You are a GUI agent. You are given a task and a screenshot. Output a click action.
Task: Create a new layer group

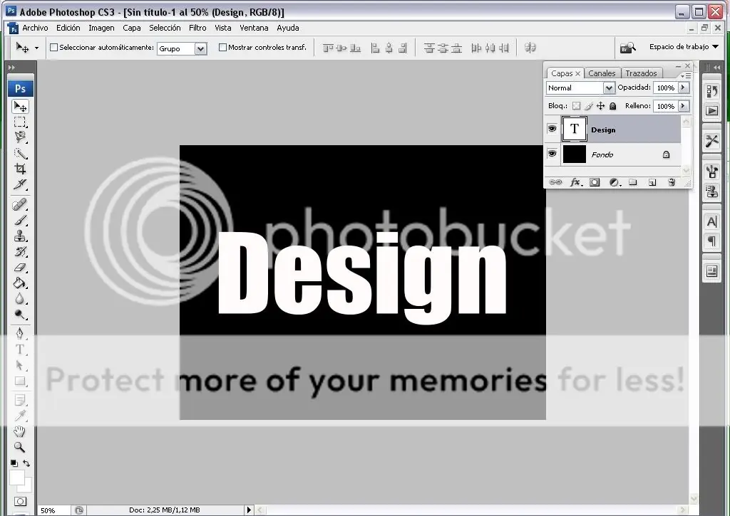(633, 182)
